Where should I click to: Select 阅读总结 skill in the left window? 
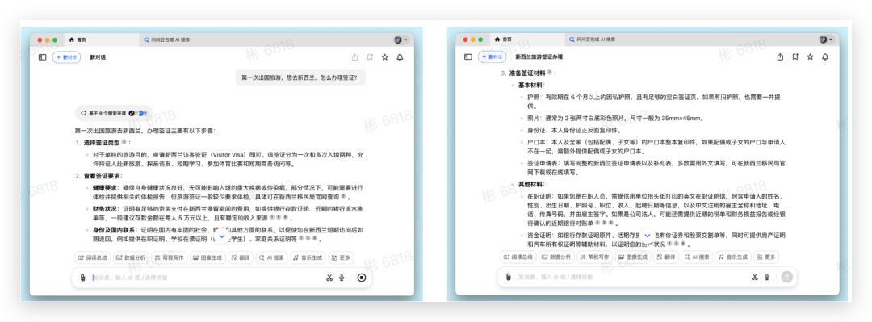click(92, 257)
